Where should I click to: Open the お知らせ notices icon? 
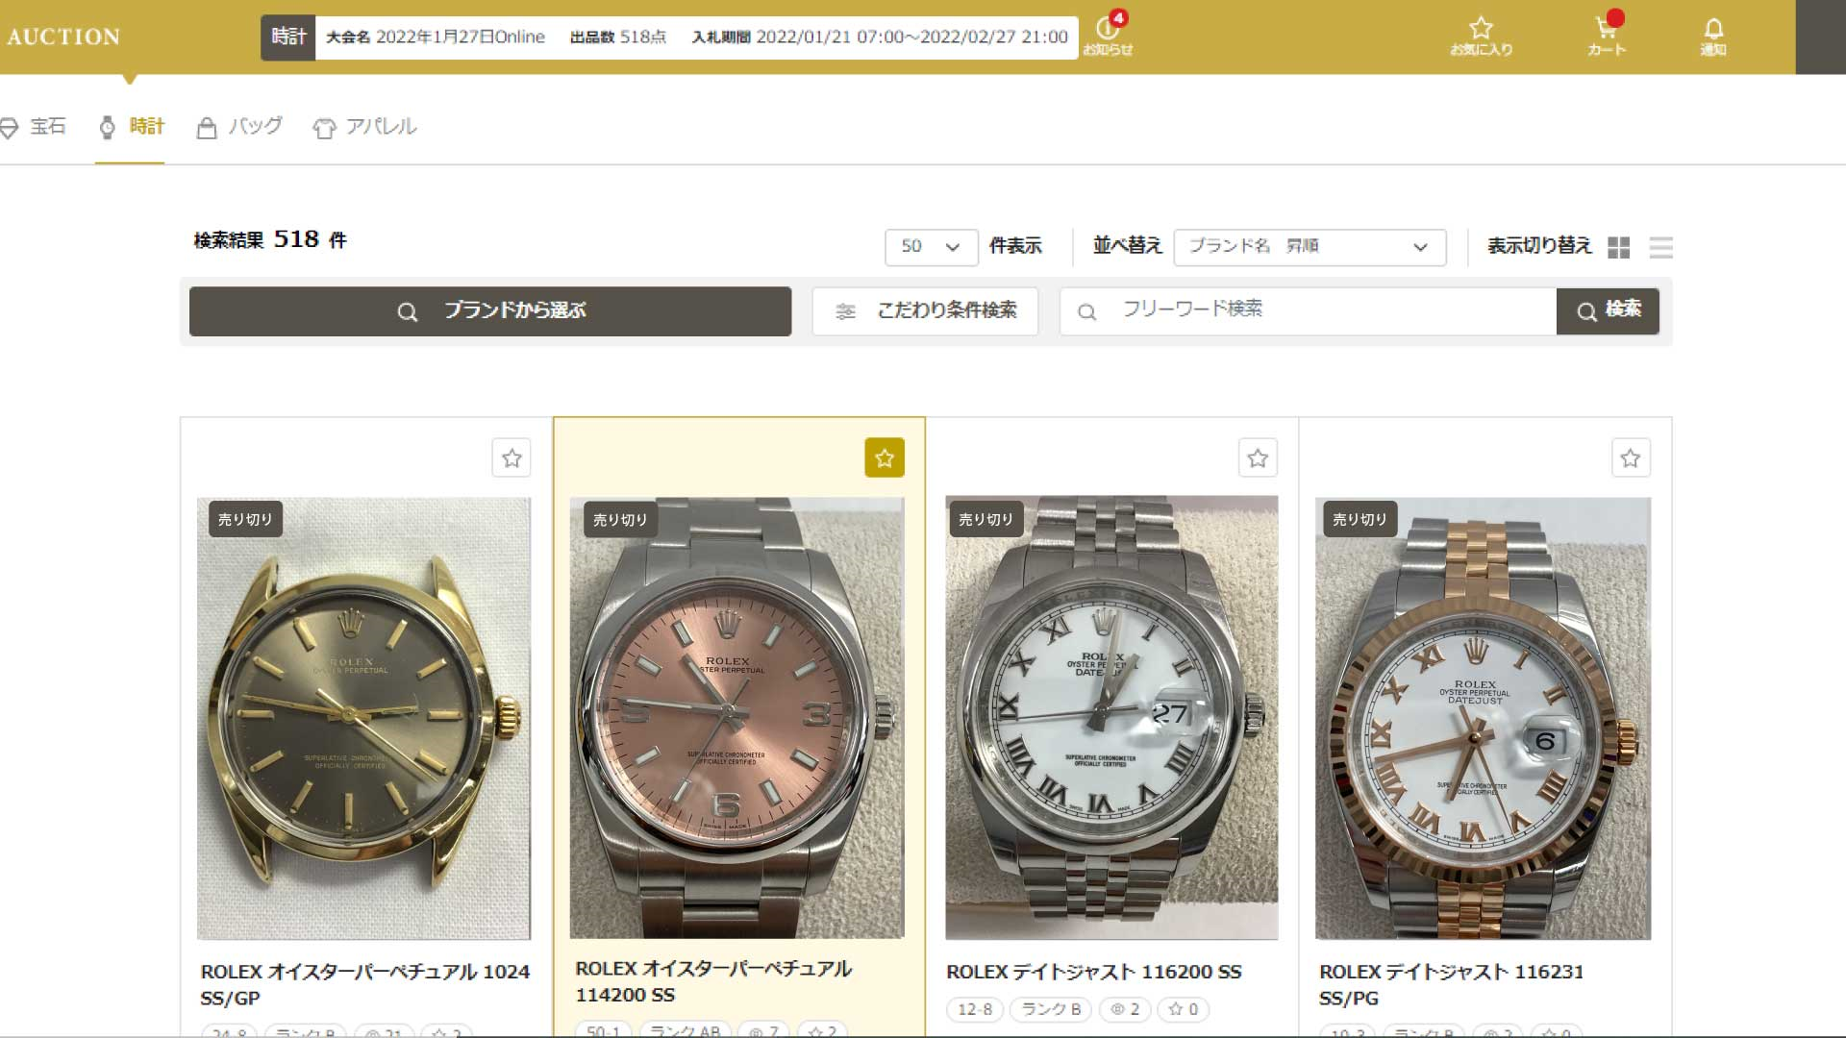pos(1108,35)
